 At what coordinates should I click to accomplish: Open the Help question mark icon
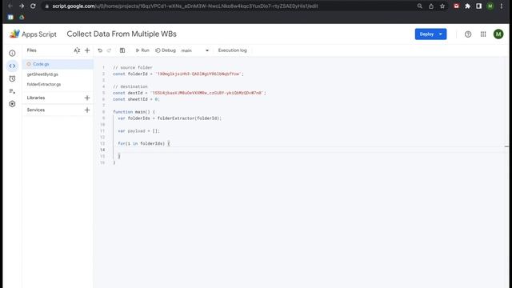coord(468,34)
